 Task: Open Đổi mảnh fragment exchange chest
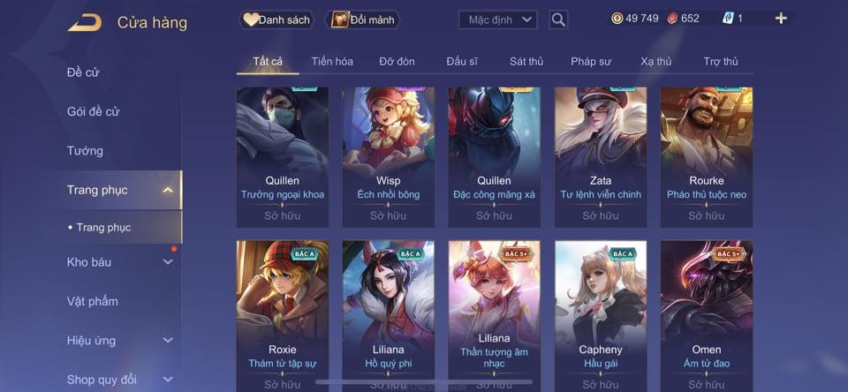point(362,20)
